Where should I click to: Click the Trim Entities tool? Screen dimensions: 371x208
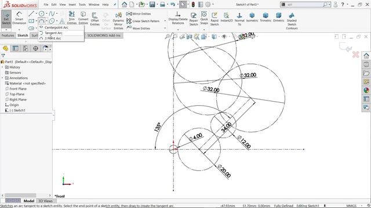[x=72, y=18]
